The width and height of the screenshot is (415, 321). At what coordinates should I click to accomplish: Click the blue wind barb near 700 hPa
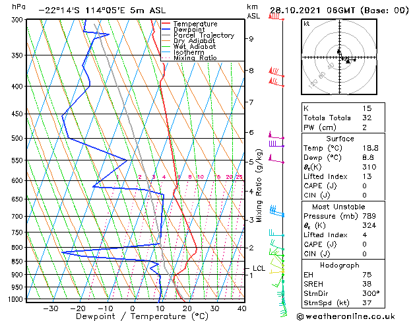(x=277, y=211)
